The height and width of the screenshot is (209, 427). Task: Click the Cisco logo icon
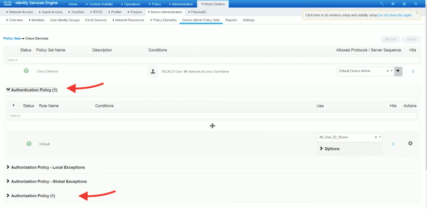tap(7, 4)
